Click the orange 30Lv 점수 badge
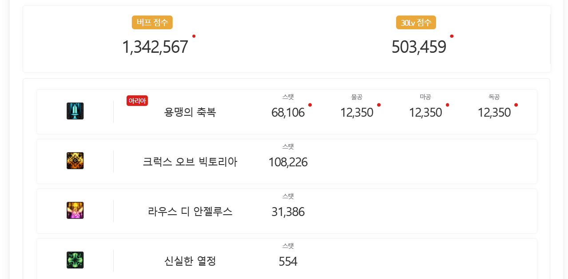This screenshot has height=279, width=568. (x=416, y=23)
